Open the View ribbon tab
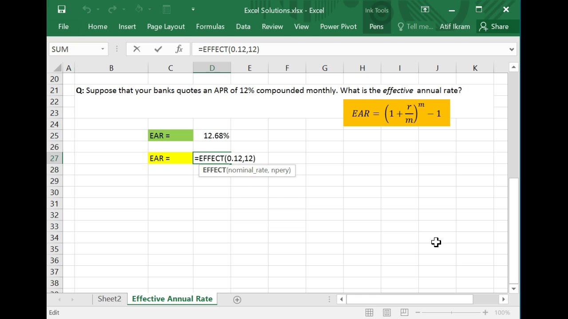The height and width of the screenshot is (319, 568). tap(301, 27)
